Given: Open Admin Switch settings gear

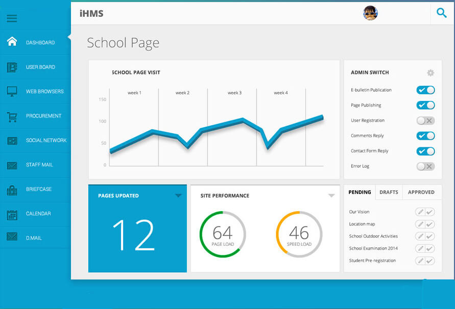Looking at the screenshot, I should [430, 73].
